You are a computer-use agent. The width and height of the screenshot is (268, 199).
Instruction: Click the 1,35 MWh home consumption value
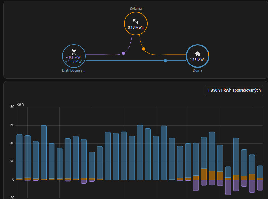[198, 60]
